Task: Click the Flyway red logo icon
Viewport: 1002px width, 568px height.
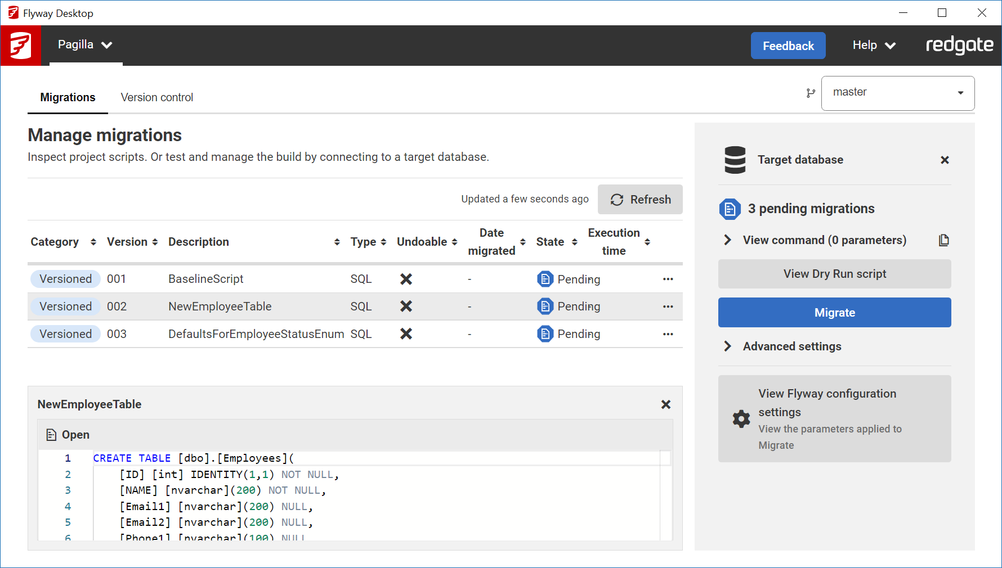Action: pos(21,46)
